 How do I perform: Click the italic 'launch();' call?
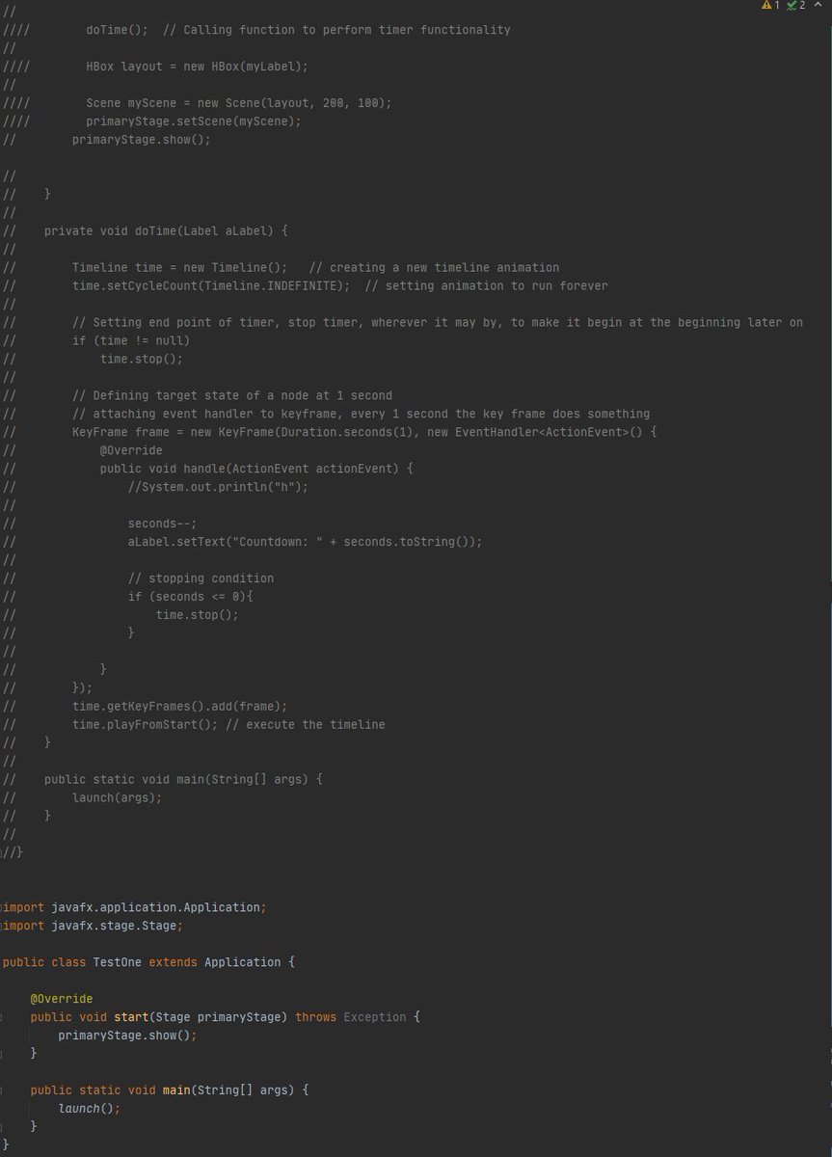click(90, 1109)
